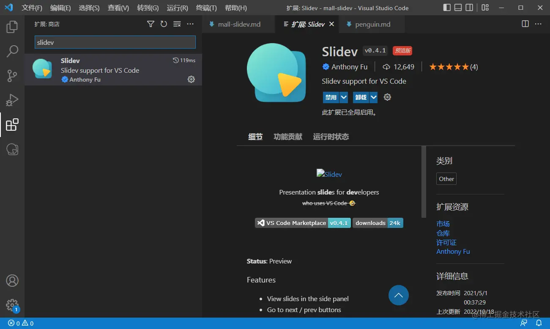Screen dimensions: 550x329
Task: Open the 运行(R) menu
Action: click(178, 8)
